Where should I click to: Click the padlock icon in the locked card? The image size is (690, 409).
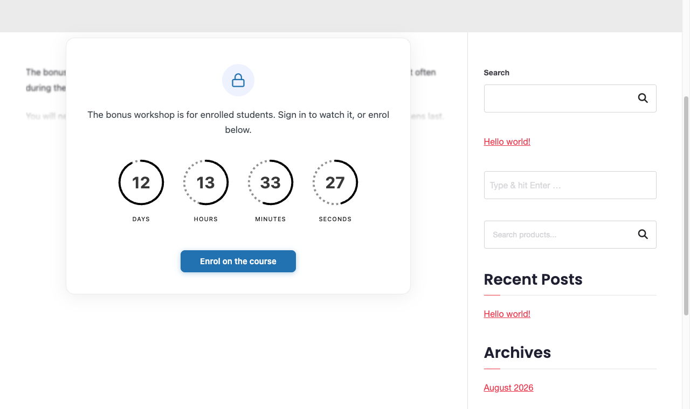click(x=238, y=80)
